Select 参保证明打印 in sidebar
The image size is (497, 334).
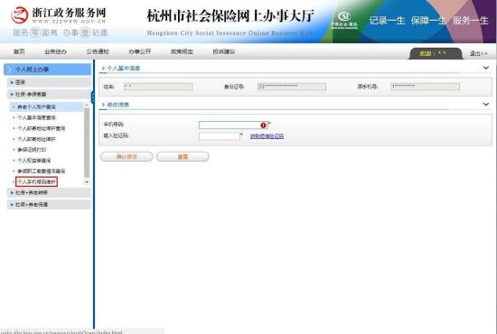[32, 150]
